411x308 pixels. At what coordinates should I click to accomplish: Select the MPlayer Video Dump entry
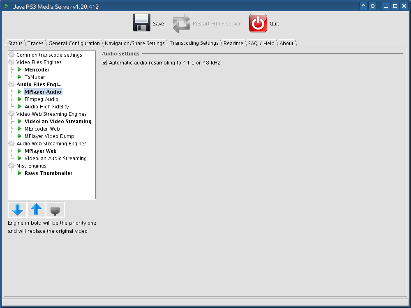click(x=50, y=136)
